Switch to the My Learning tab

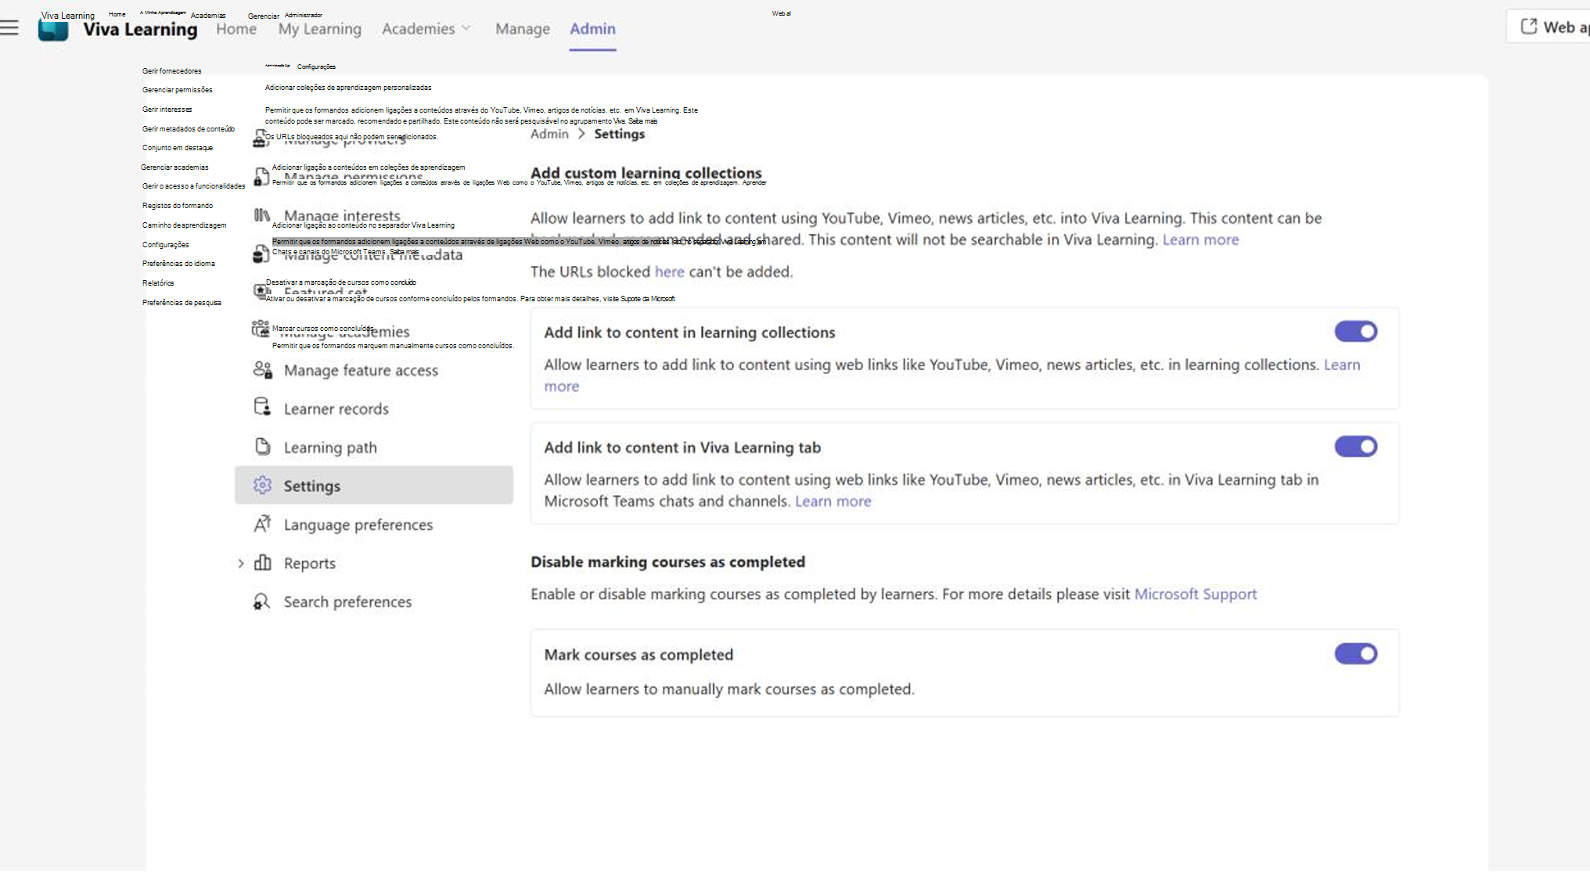pos(319,29)
